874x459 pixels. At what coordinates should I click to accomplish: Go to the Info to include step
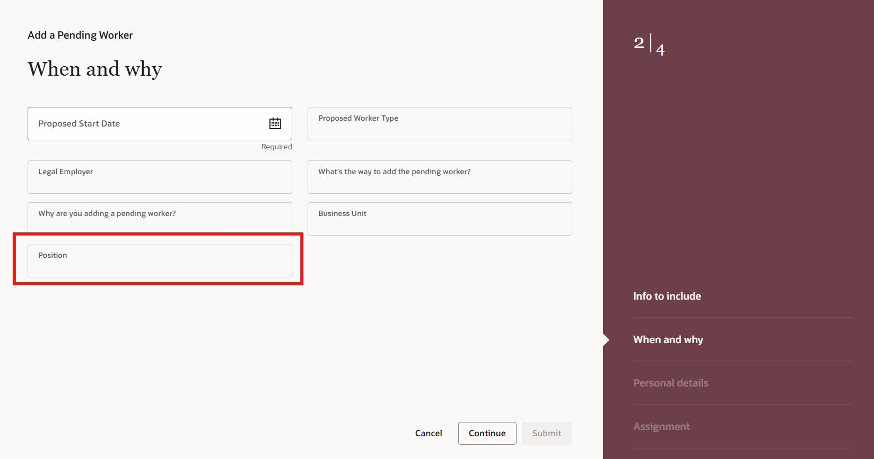(x=667, y=296)
